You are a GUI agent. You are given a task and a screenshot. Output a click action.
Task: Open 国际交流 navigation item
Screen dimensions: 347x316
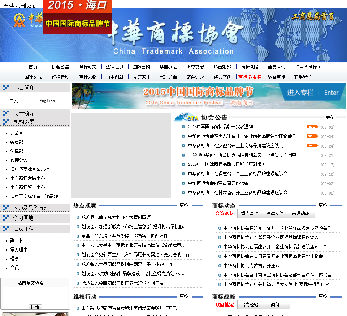[x=33, y=77]
